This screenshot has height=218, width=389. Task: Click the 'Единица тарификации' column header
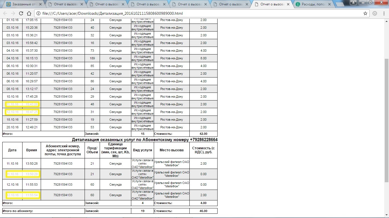tap(115, 150)
